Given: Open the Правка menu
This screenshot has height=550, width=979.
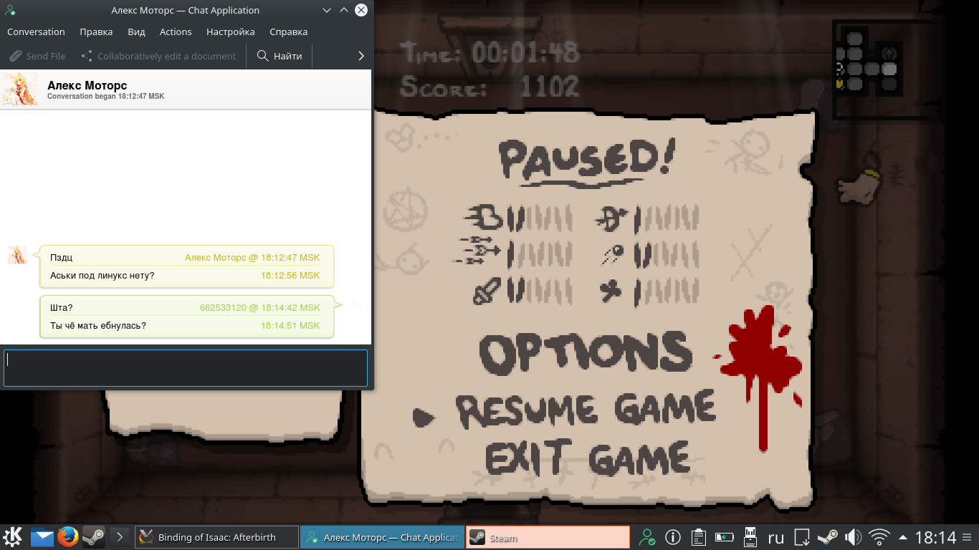Looking at the screenshot, I should click(96, 32).
